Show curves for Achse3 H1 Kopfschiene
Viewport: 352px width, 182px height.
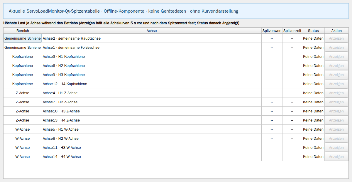coord(336,57)
